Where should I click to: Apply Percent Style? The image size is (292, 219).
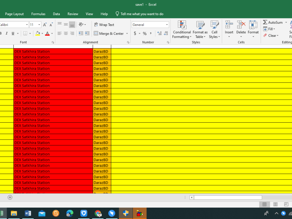[145, 34]
